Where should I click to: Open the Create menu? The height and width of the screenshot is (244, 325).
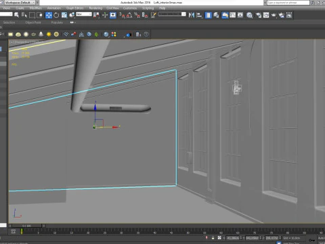point(20,8)
